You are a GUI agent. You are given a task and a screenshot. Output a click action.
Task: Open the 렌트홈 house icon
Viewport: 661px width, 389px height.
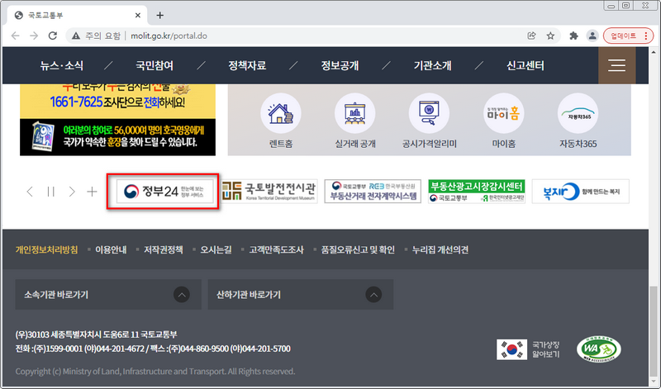(x=281, y=113)
